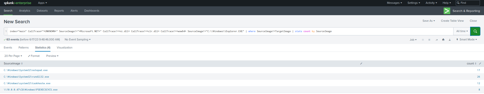Sort by the count column header
Viewport: 484px width, 94px height.
pyautogui.click(x=471, y=64)
